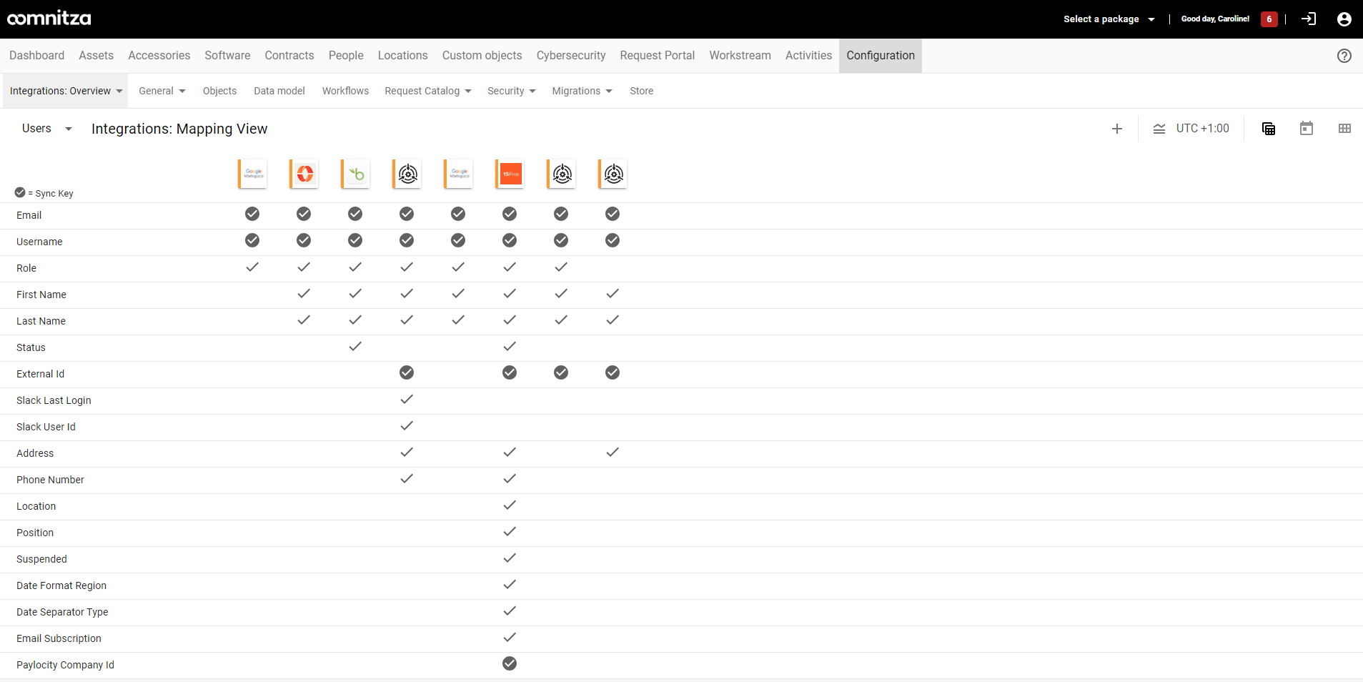1363x682 pixels.
Task: Open the BambooHR integration tile
Action: (x=356, y=174)
